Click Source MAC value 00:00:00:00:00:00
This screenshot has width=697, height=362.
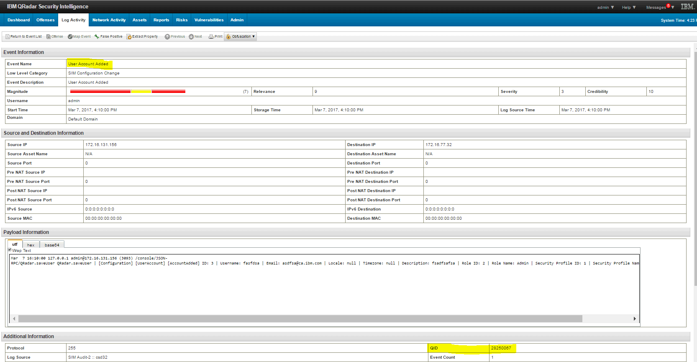coord(103,218)
